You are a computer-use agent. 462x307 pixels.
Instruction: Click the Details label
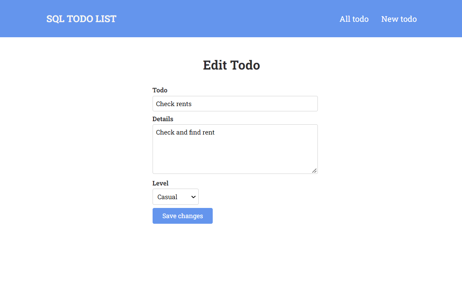click(163, 119)
